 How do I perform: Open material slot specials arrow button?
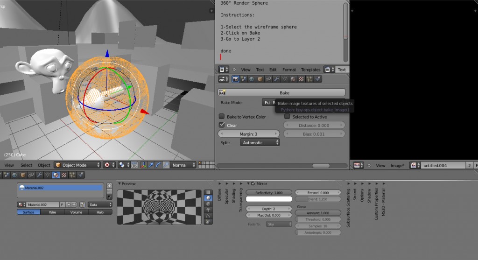click(109, 197)
